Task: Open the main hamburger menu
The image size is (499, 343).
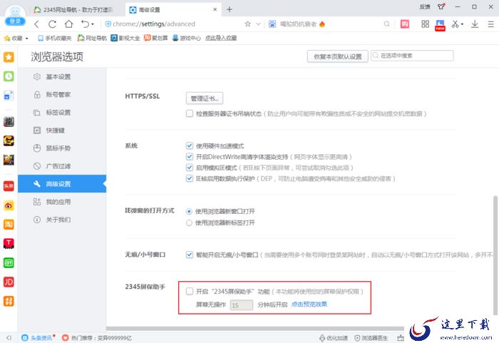Action: click(x=490, y=24)
